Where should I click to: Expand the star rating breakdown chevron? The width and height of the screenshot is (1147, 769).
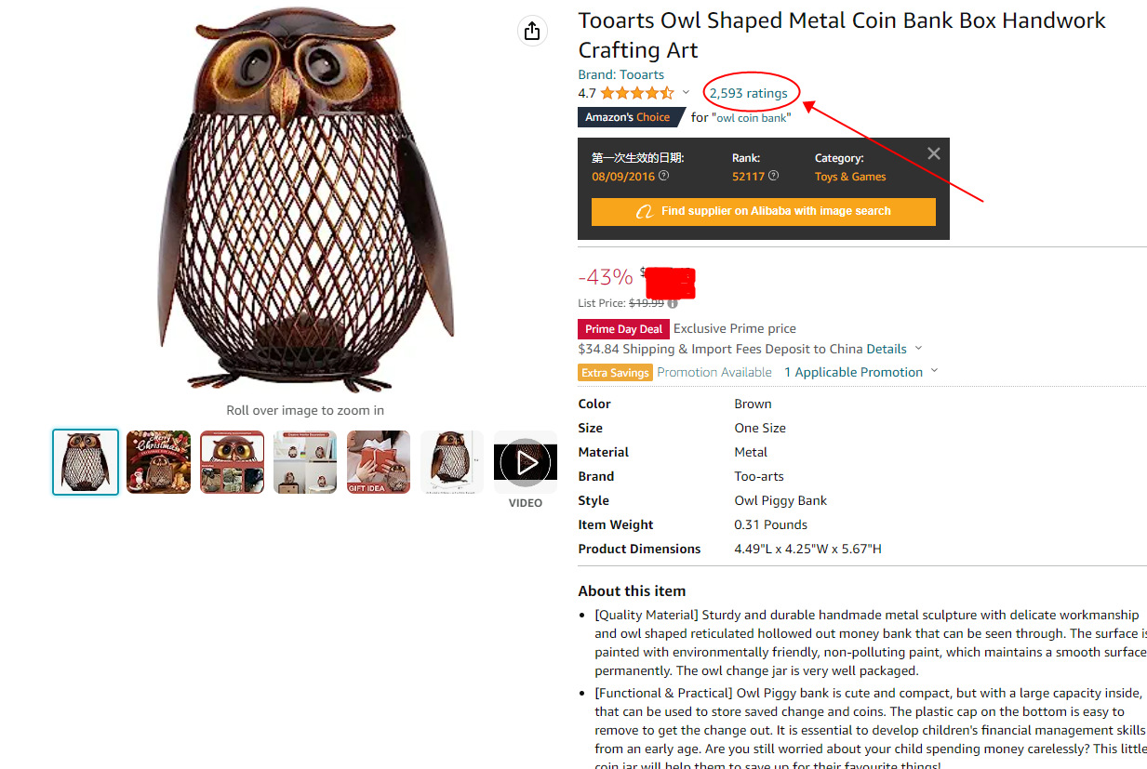point(687,93)
